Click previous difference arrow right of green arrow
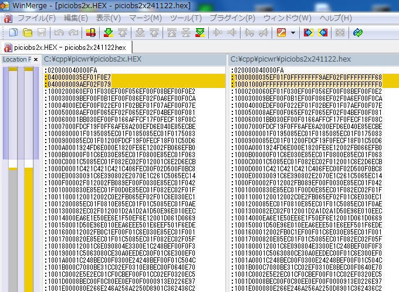This screenshot has height=292, width=399. [123, 33]
